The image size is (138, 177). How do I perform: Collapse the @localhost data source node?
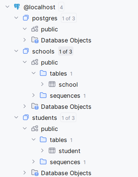click(7, 7)
